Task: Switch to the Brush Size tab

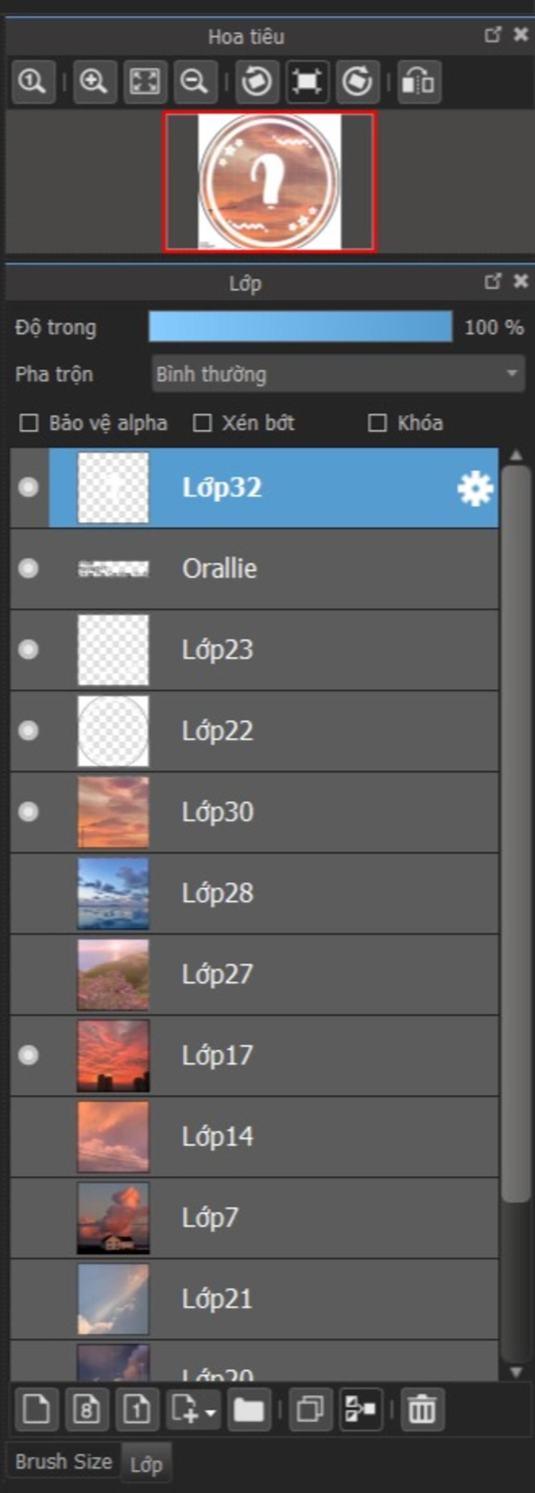Action: tap(64, 1462)
